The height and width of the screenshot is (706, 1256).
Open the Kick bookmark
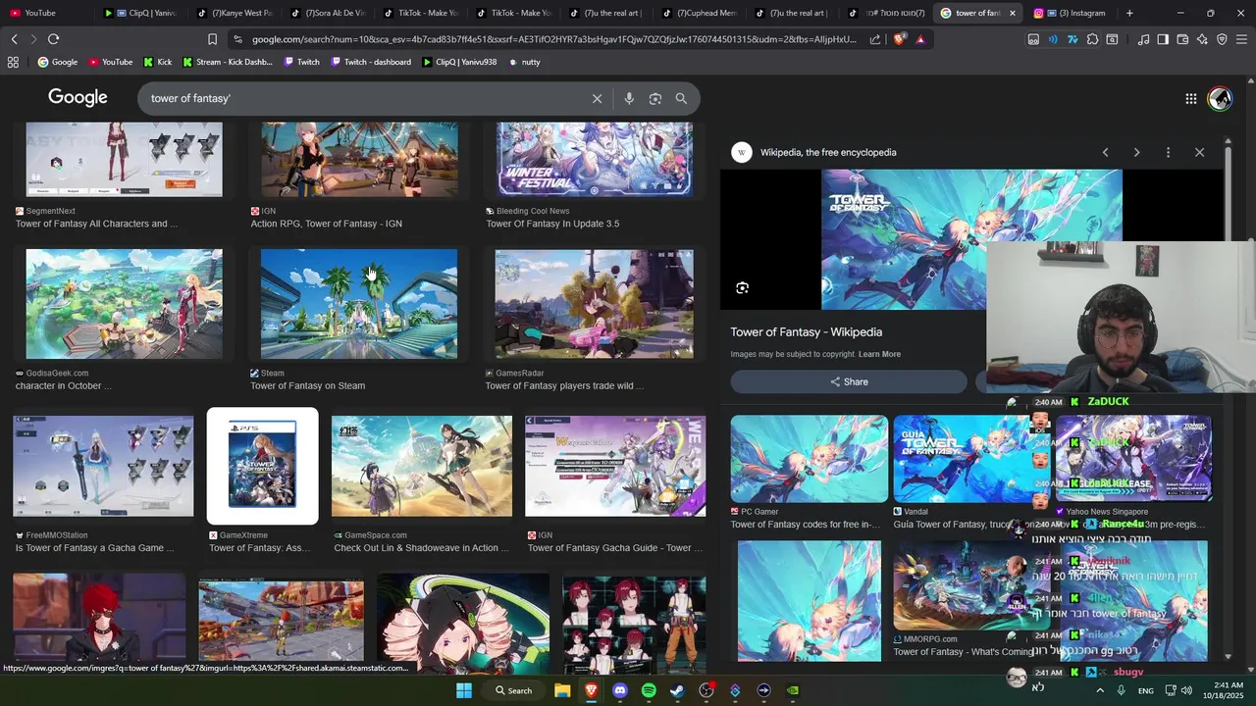[157, 62]
